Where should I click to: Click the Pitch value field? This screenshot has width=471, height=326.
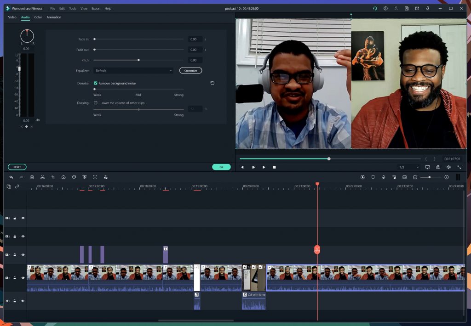195,60
